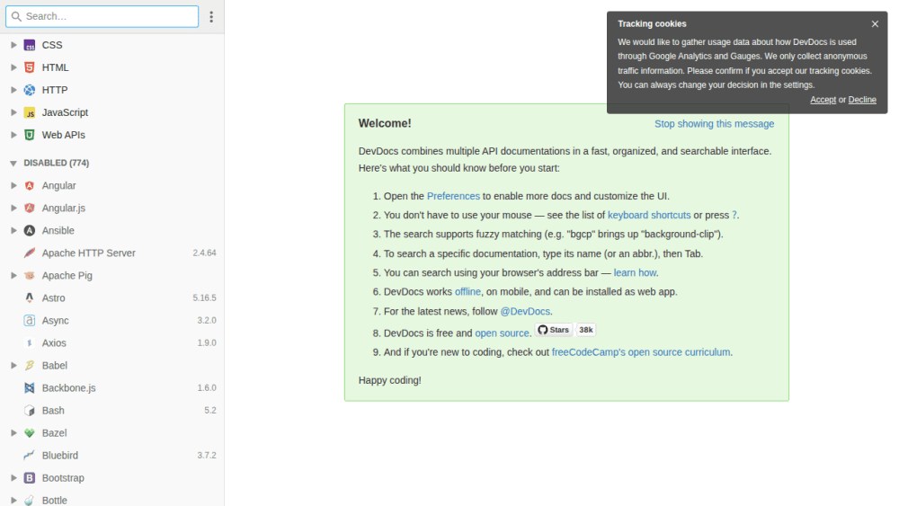Image resolution: width=899 pixels, height=506 pixels.
Task: Click the learn how link
Action: click(635, 272)
